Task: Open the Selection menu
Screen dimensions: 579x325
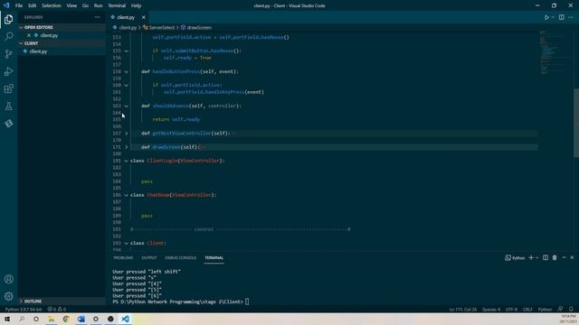Action: [x=52, y=5]
